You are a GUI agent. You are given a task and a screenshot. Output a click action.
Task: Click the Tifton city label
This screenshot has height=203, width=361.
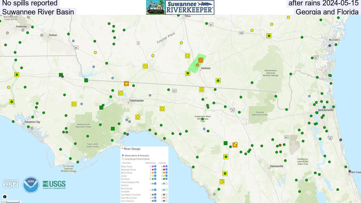[x=188, y=16]
